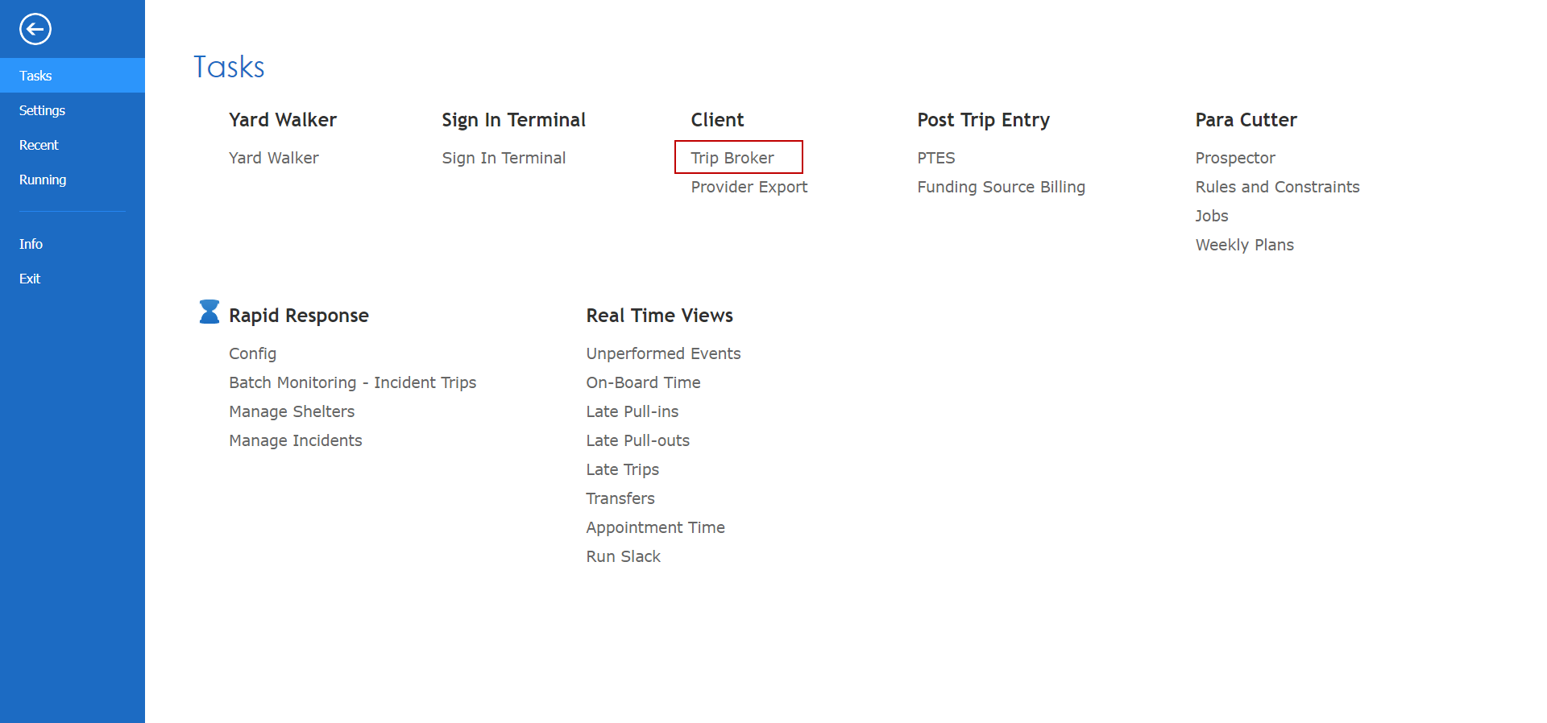
Task: Open Funding Source Billing
Action: pyautogui.click(x=1001, y=187)
